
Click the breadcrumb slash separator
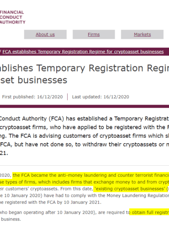pyautogui.click(x=0, y=51)
